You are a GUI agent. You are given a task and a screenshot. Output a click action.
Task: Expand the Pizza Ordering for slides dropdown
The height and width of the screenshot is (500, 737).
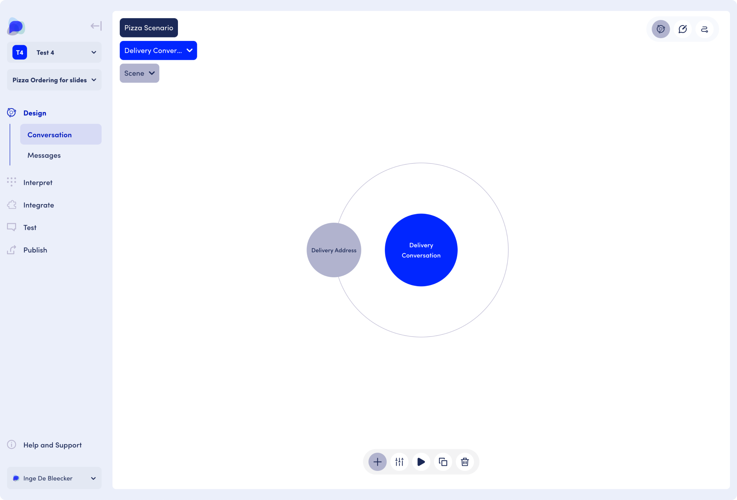(54, 80)
